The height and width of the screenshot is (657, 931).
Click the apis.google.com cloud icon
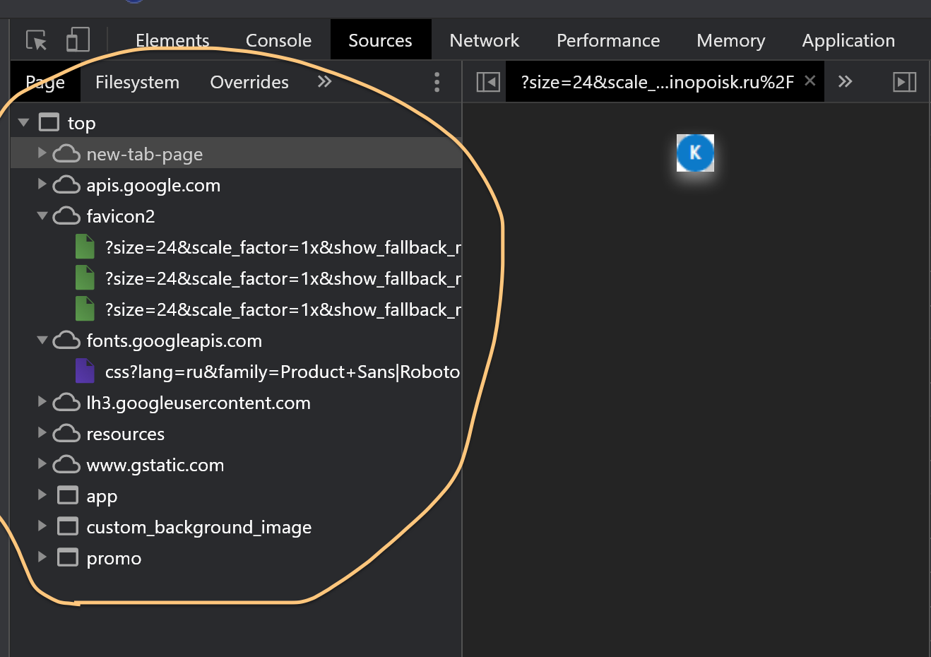[66, 184]
